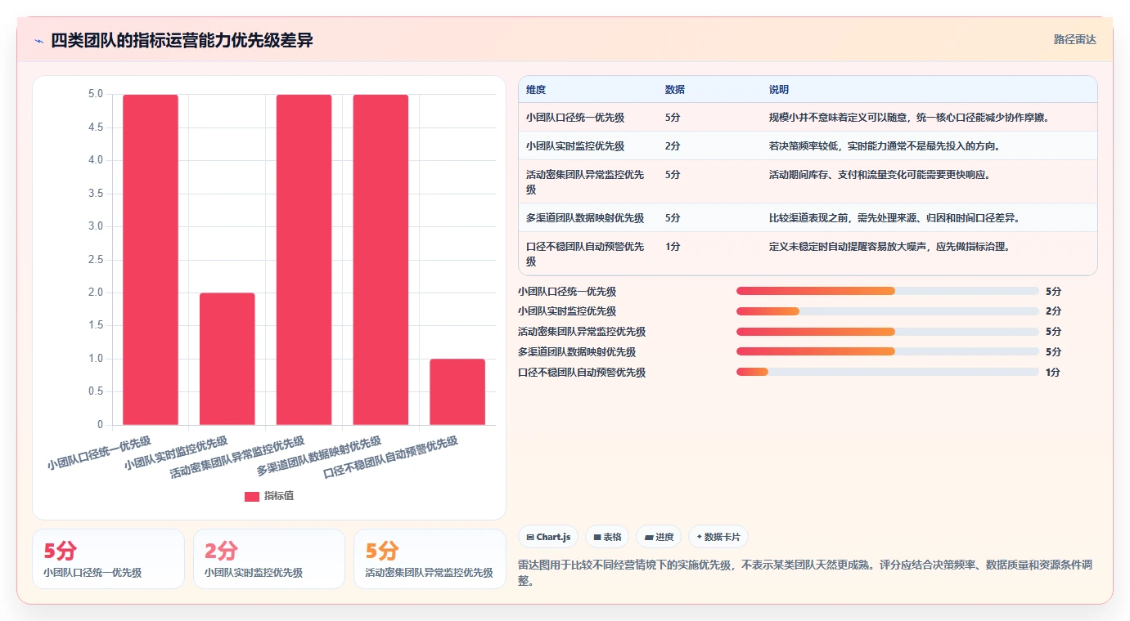Click the chart bar for 多渠道团队数据映射优先级

coord(380,260)
